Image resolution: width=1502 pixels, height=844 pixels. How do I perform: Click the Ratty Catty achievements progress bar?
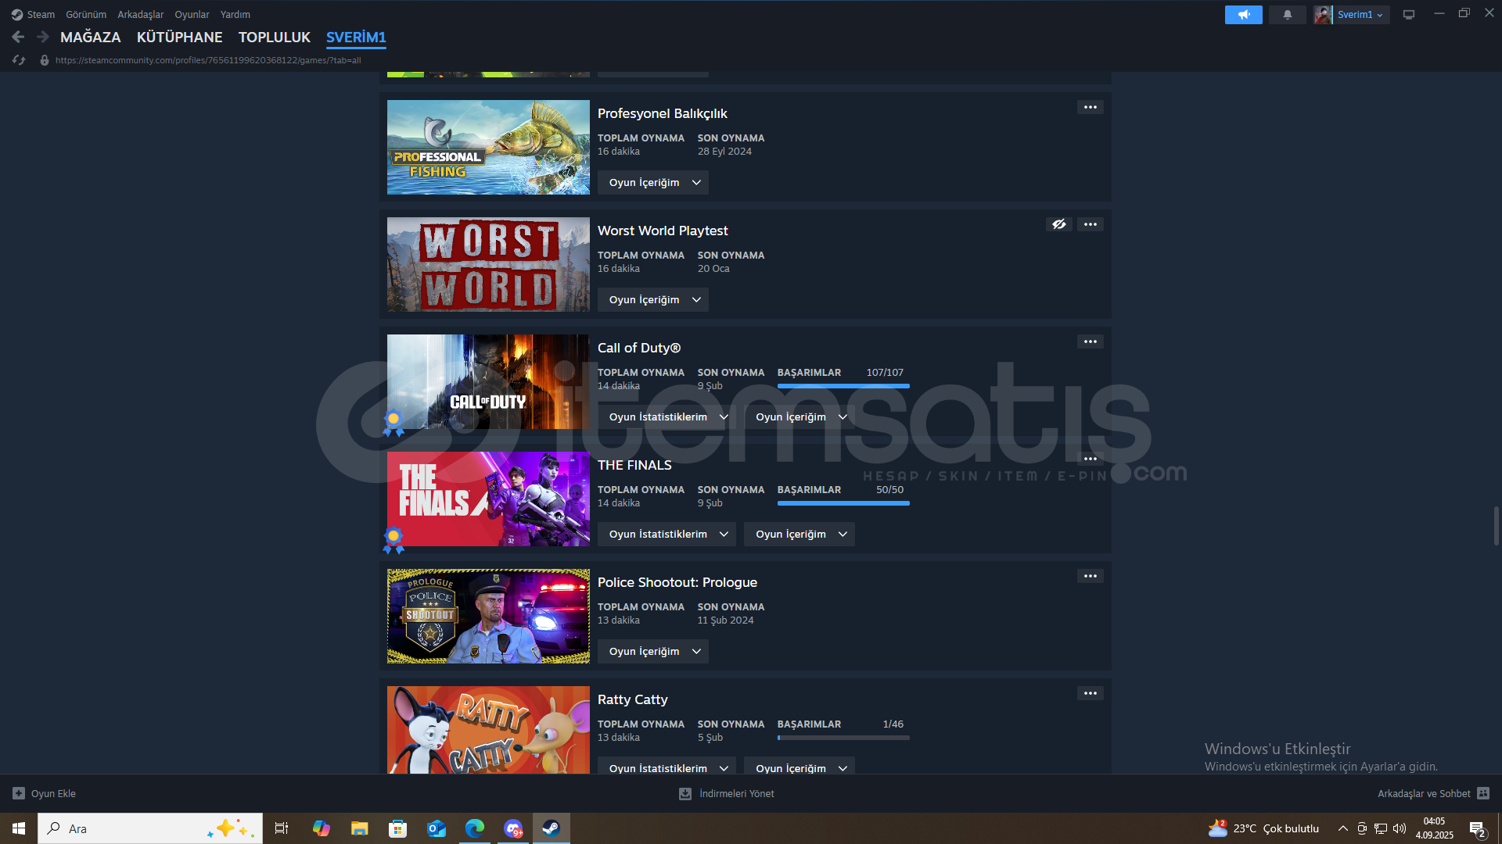[x=843, y=738]
